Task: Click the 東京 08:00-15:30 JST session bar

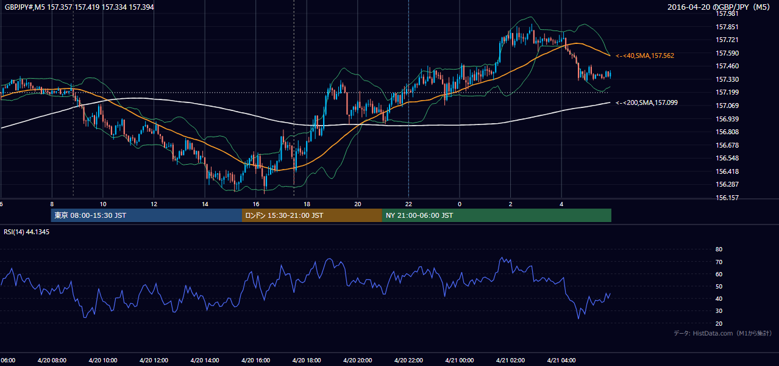Action: 146,215
